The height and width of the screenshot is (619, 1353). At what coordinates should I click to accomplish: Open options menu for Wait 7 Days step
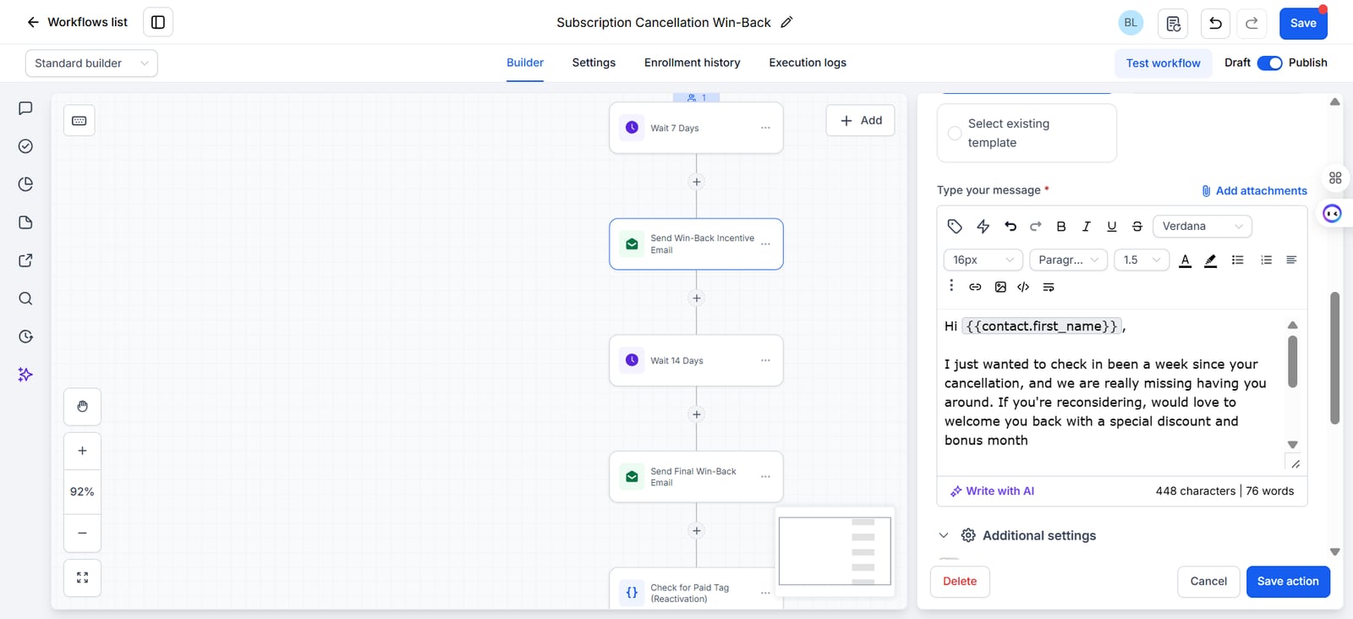click(x=765, y=128)
